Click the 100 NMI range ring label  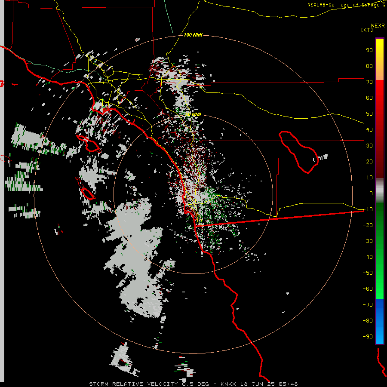[x=193, y=35]
